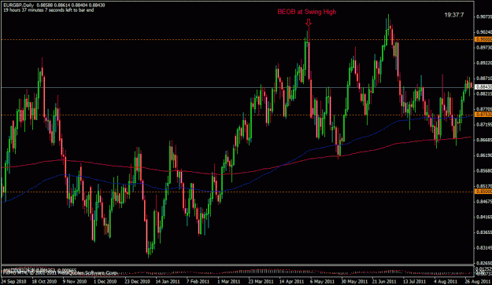
Task: Click the 21 Jun 2011 date label
Action: pos(385,281)
